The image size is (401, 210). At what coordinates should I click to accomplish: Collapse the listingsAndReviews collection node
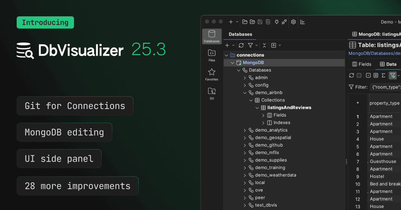257,108
